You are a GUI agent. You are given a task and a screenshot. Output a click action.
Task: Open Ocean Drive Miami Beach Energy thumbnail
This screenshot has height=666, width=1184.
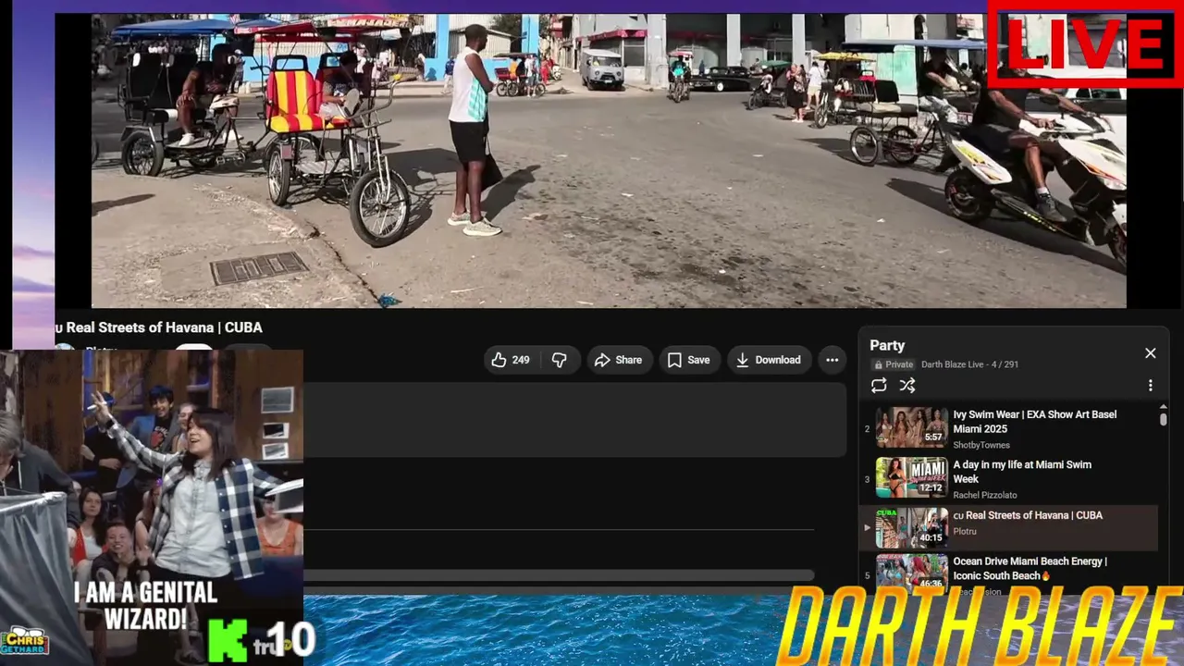[912, 573]
